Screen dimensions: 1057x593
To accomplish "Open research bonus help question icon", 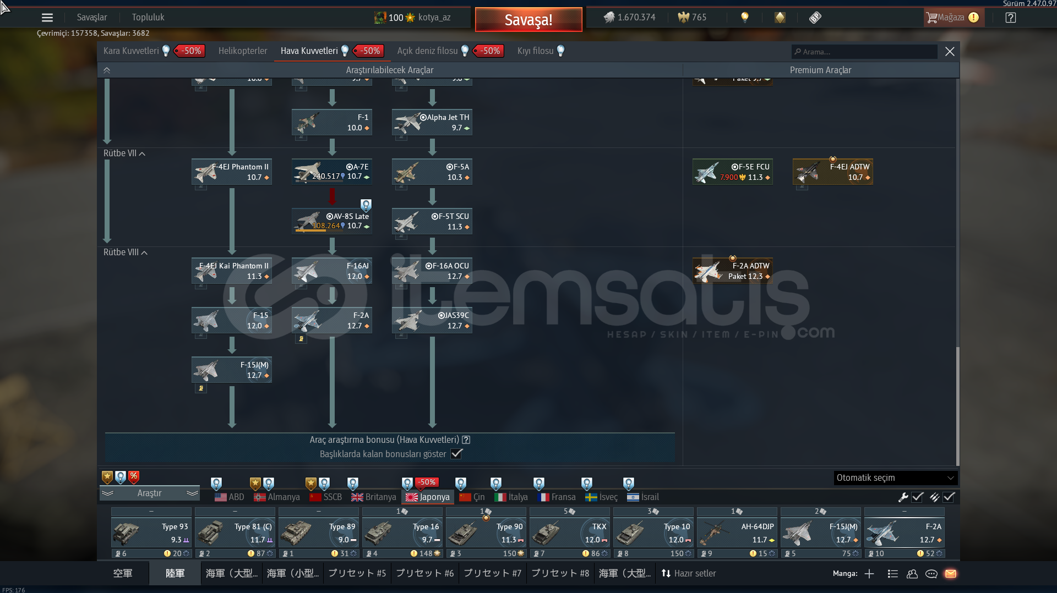I will tap(466, 440).
